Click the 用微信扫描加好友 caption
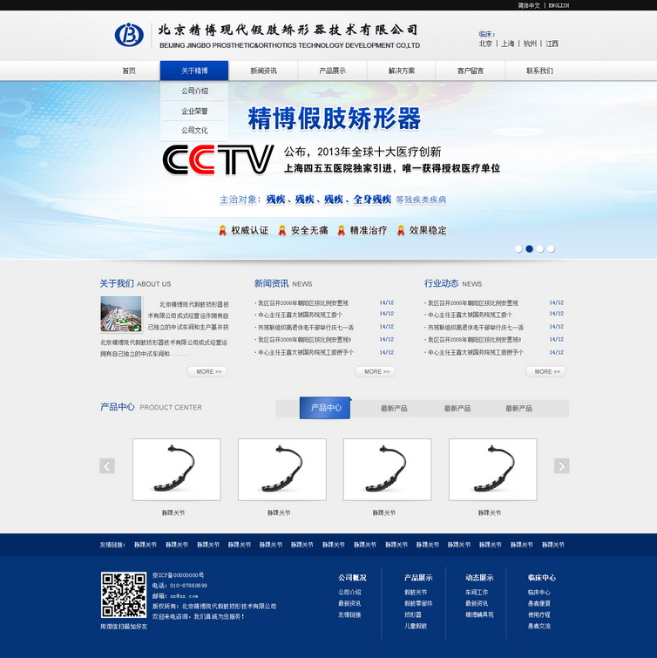 pyautogui.click(x=124, y=626)
